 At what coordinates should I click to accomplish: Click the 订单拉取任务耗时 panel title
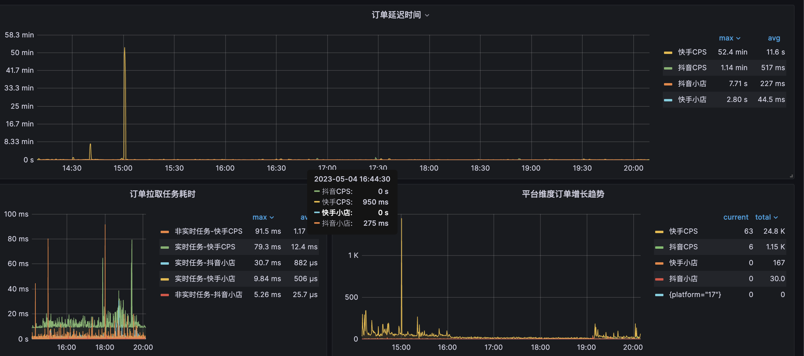point(163,194)
